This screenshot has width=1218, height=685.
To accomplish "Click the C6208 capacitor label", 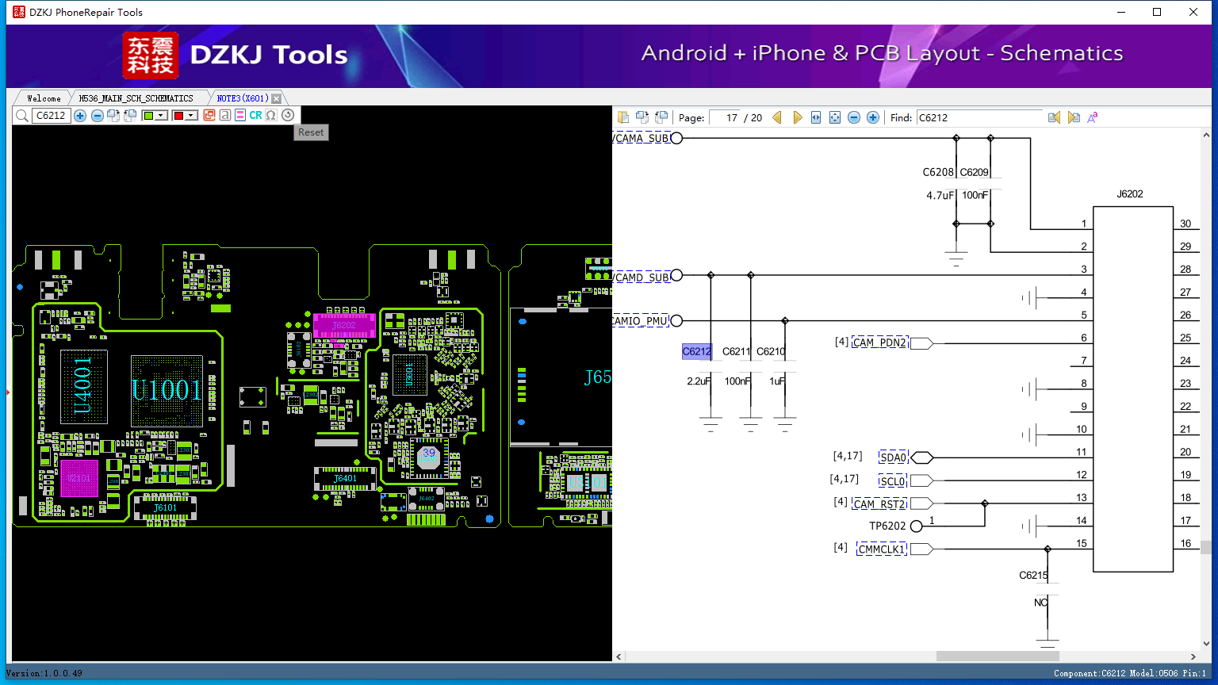I will coord(938,172).
